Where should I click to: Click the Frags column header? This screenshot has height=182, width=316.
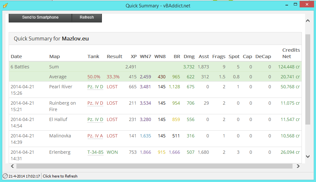coord(219,56)
